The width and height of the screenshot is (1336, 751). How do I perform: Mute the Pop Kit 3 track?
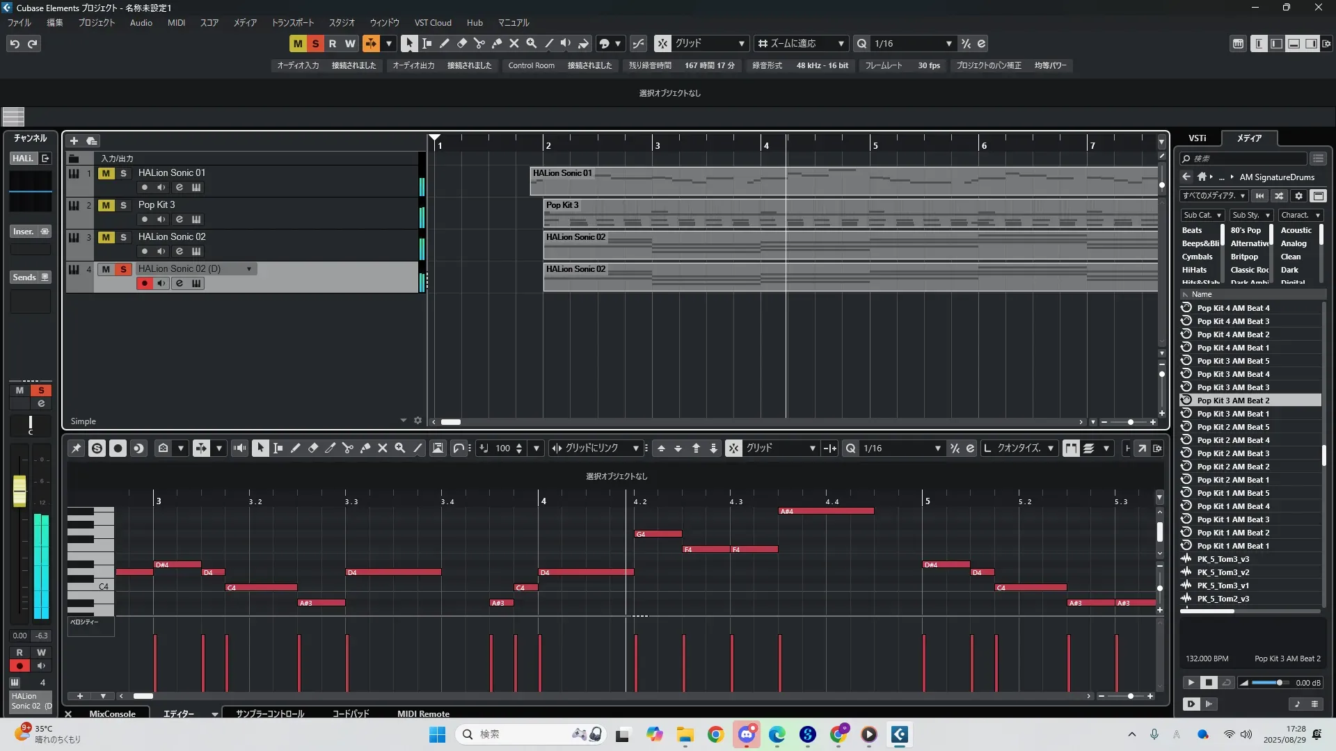pyautogui.click(x=106, y=205)
